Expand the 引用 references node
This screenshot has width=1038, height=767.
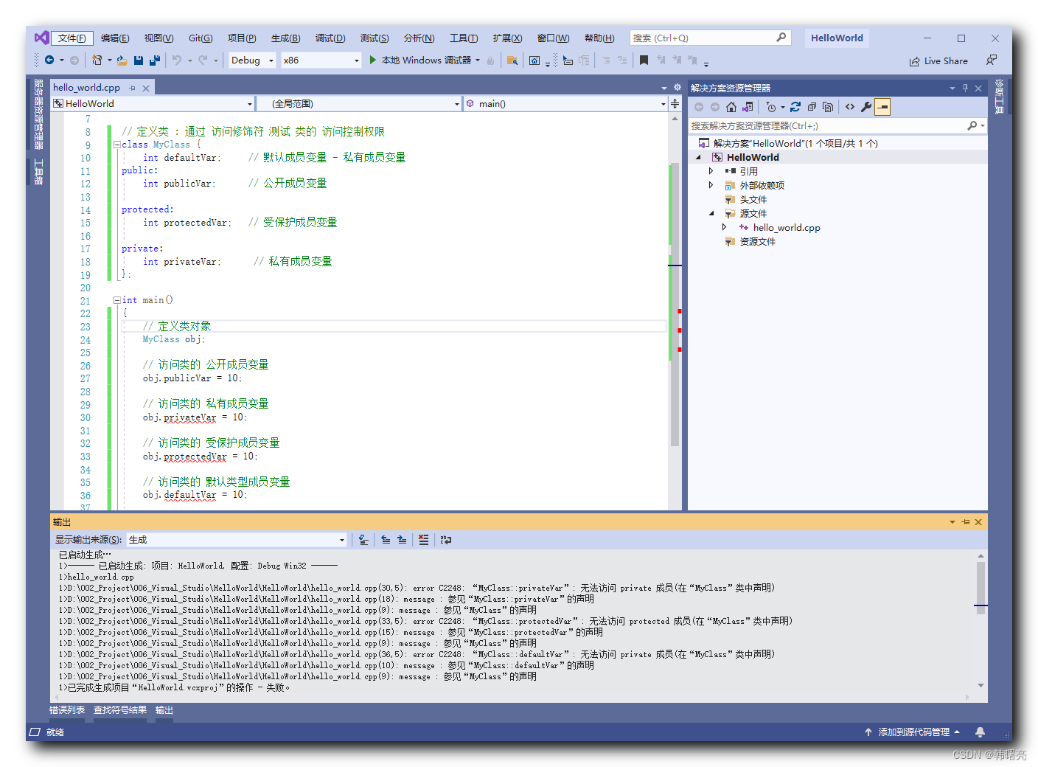(x=711, y=171)
